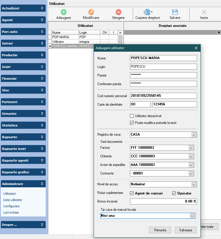Open the Copiere drepturi tool
Viewport: 221px width, 239px height.
pyautogui.click(x=147, y=12)
